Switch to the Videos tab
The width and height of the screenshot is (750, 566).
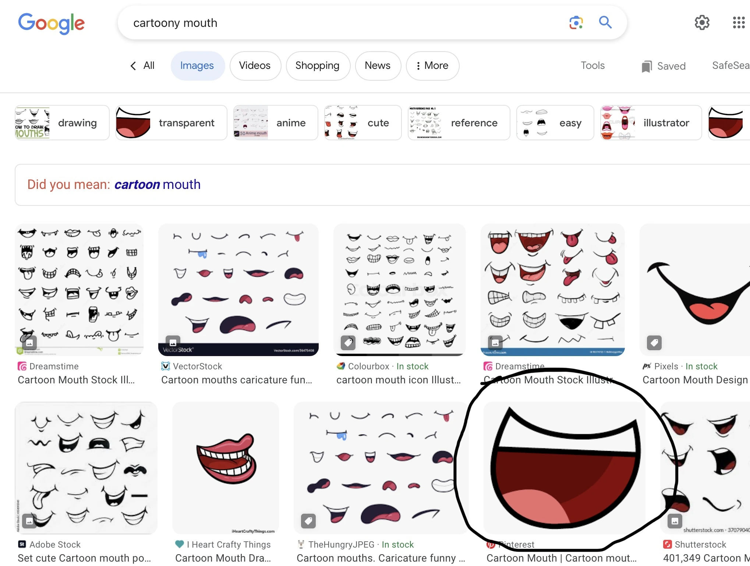tap(255, 66)
